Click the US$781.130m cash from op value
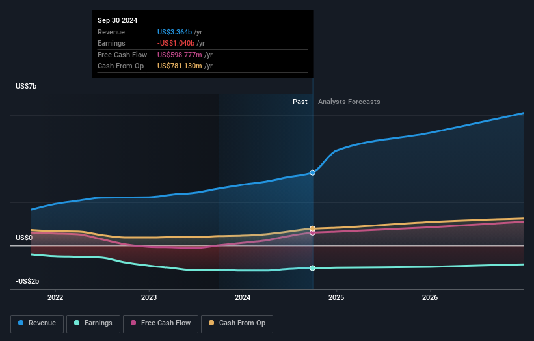Viewport: 534px width, 341px height. coord(180,66)
